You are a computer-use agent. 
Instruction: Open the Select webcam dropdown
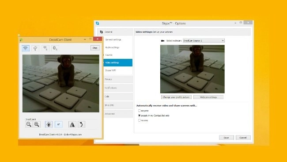click(204, 41)
